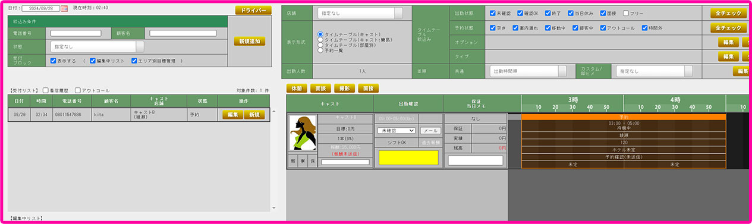The image size is (752, 224).
Task: Uncheck the 移動中 checkbox
Action: [548, 27]
